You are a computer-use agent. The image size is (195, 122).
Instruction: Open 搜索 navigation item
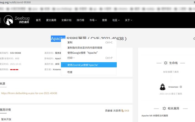(x=105, y=20)
